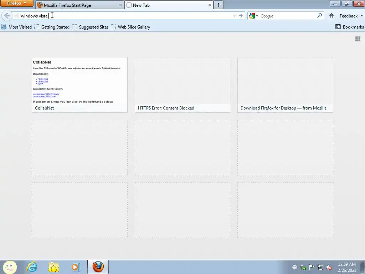Open Most Visited bookmarks folder
Screen dimensions: 365x274
coord(16,27)
